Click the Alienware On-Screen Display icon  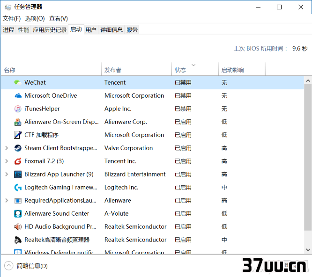18,122
